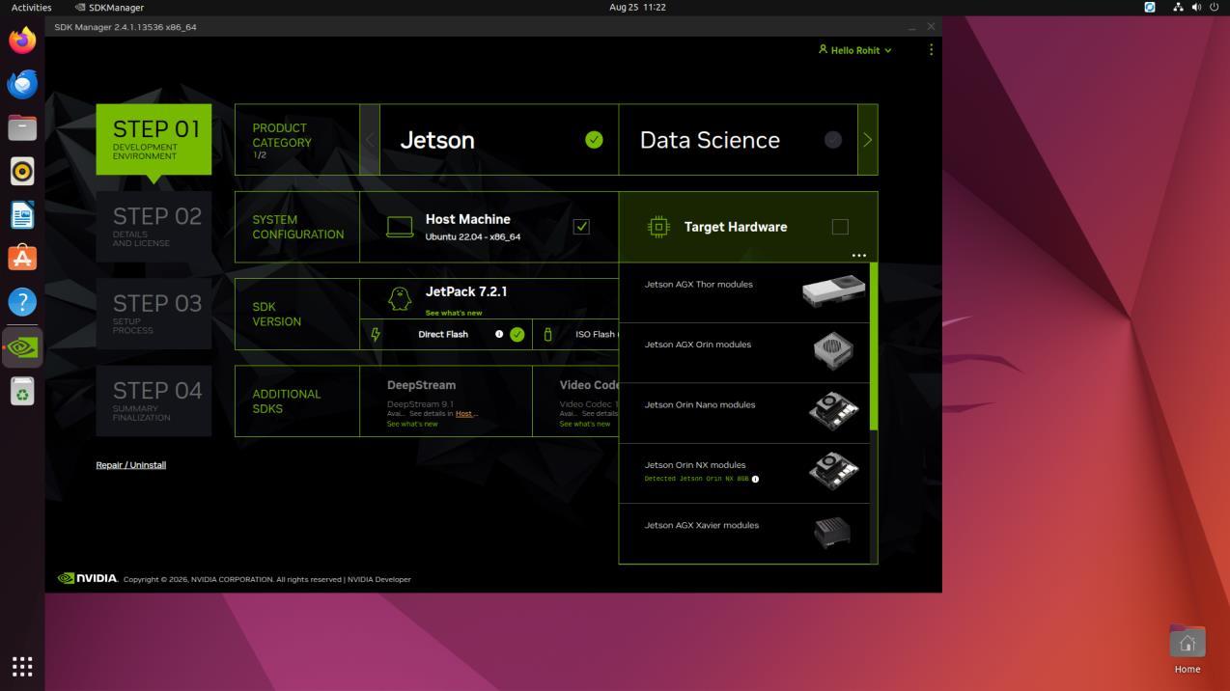The image size is (1230, 691).
Task: Click the Direct Flash lightning icon
Action: 376,335
